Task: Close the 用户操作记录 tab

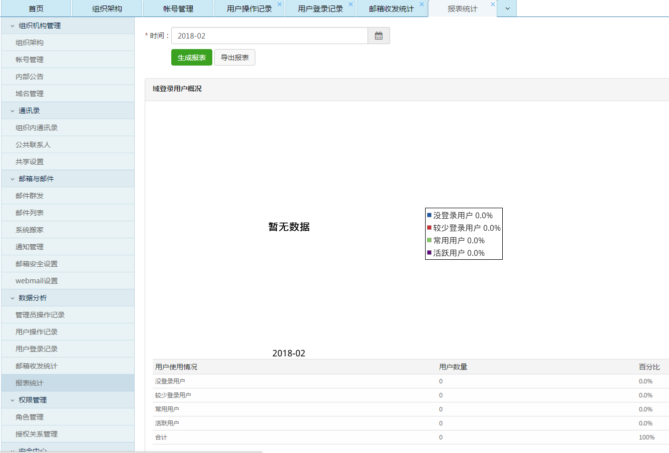Action: tap(279, 4)
